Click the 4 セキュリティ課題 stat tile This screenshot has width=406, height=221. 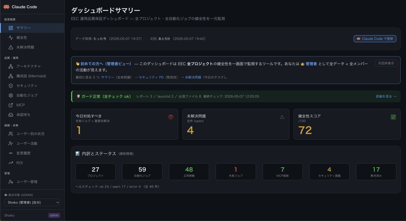(329, 172)
